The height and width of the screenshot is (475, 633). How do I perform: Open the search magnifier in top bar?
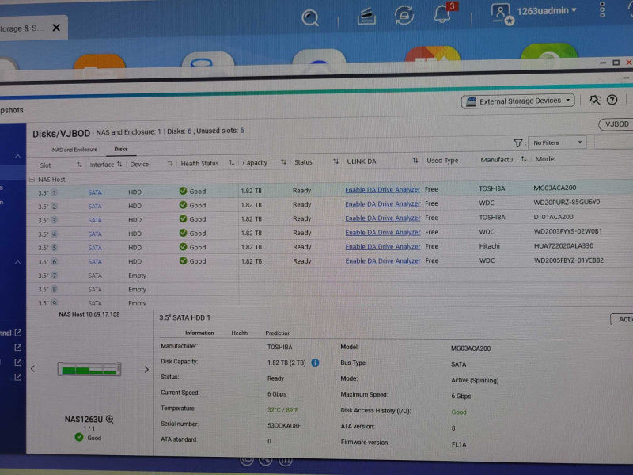(310, 17)
